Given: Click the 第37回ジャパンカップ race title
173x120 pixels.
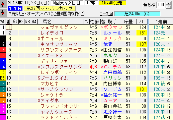Looking at the screenshot, I should 50,8.
